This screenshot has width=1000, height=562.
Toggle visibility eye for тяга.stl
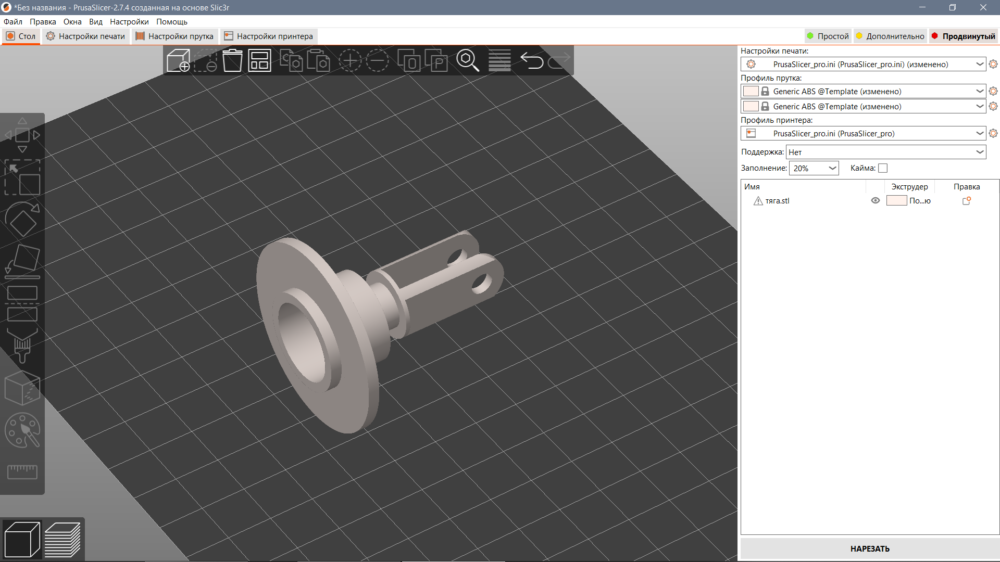click(876, 201)
